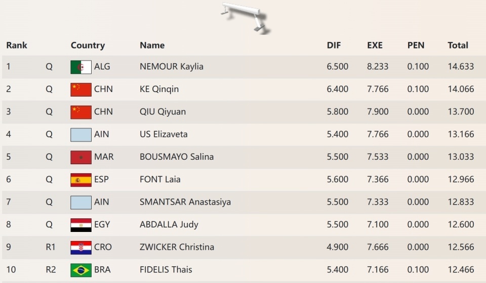Select gymnast QIU Qiyuan's name
Image resolution: width=486 pixels, height=283 pixels.
coord(163,112)
